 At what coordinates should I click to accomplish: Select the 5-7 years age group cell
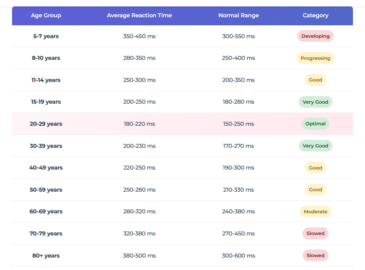[x=46, y=36]
